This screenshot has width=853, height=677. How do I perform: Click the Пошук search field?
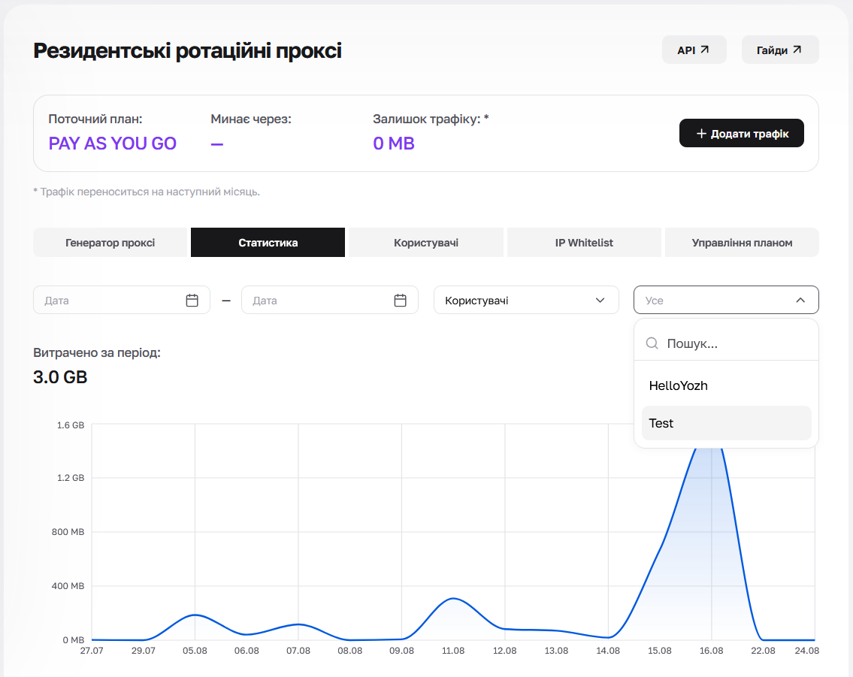pos(726,343)
